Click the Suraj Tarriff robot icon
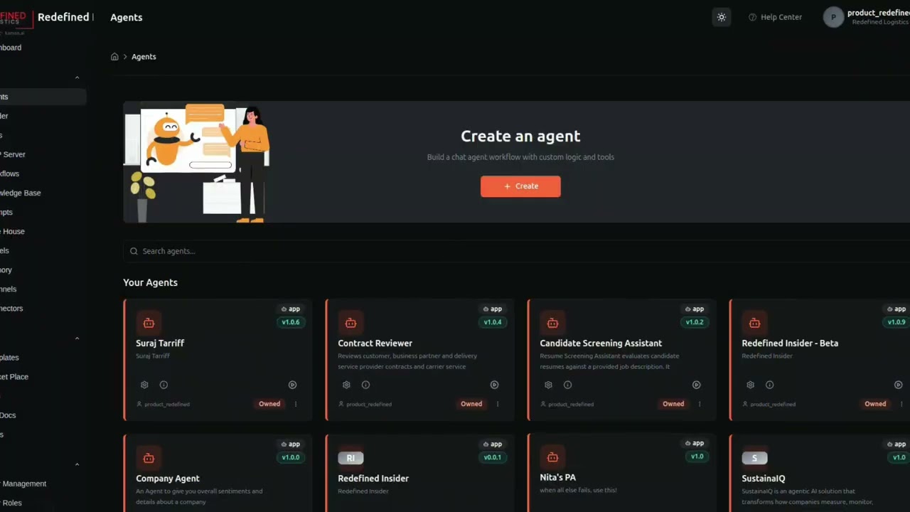 point(149,323)
